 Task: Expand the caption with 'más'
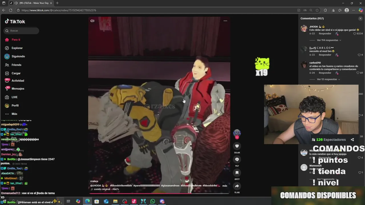[x=225, y=186]
